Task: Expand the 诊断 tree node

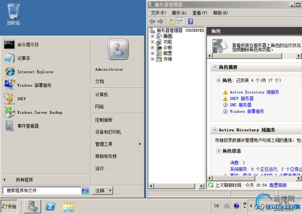Action: (x=152, y=48)
